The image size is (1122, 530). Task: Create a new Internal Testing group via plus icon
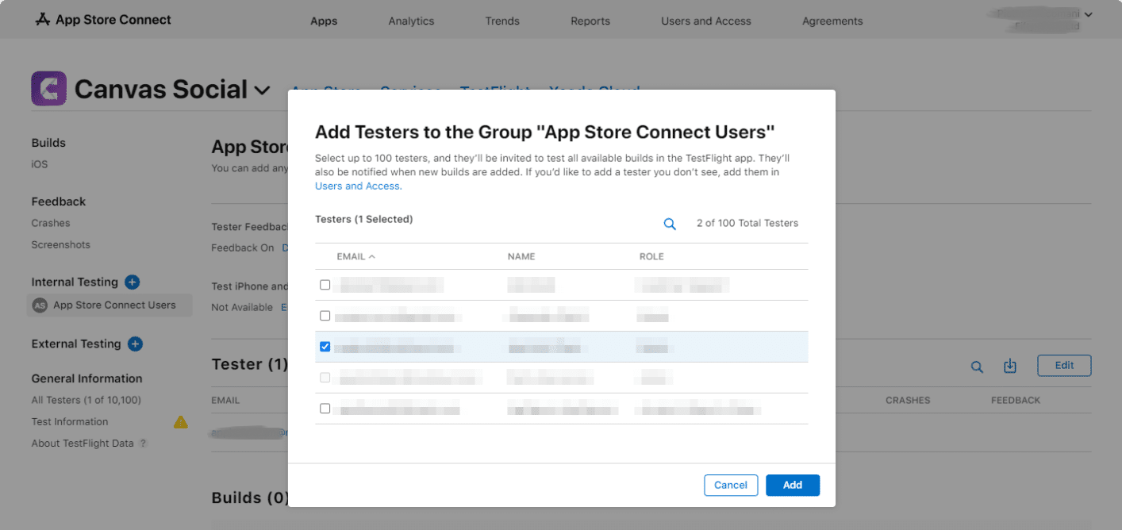[132, 282]
